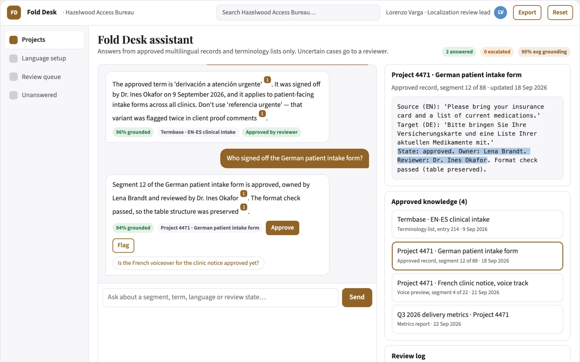Click 'Lorenzo Varga · Localization review lead'

click(x=438, y=12)
